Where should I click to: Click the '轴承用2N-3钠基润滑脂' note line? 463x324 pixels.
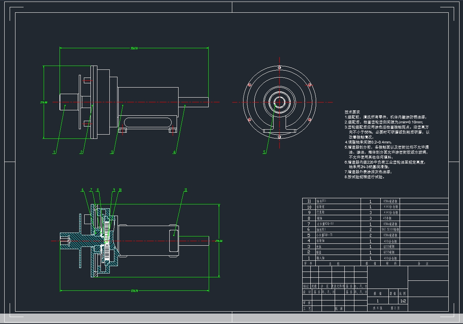click(369, 167)
